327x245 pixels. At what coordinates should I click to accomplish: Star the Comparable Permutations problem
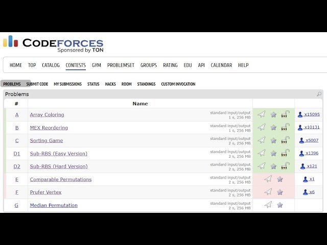[x=280, y=179]
